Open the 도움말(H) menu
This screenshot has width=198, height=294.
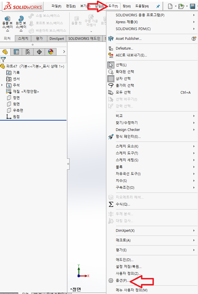coord(142,6)
